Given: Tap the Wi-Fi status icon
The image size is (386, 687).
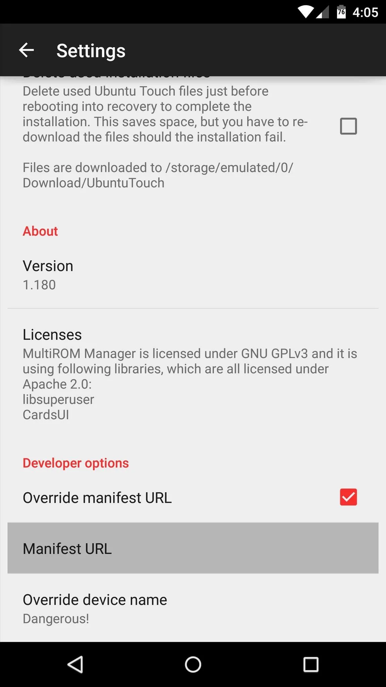Looking at the screenshot, I should [x=306, y=12].
